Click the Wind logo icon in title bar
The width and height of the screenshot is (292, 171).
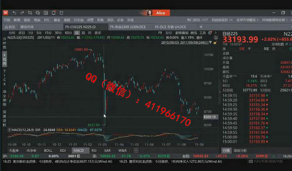5,13
